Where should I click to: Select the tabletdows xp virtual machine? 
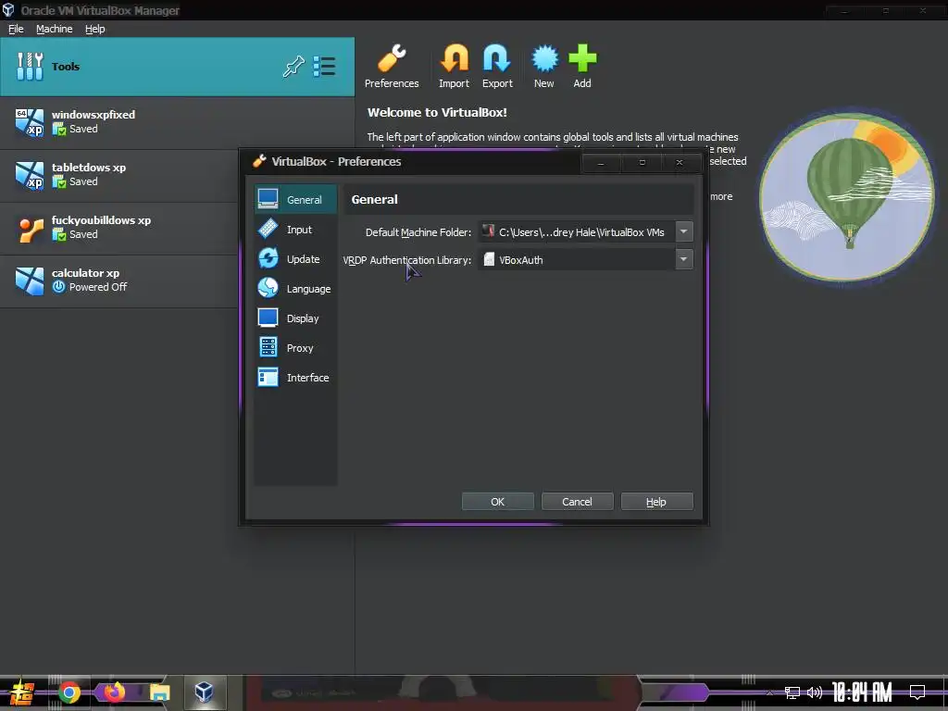pyautogui.click(x=119, y=175)
